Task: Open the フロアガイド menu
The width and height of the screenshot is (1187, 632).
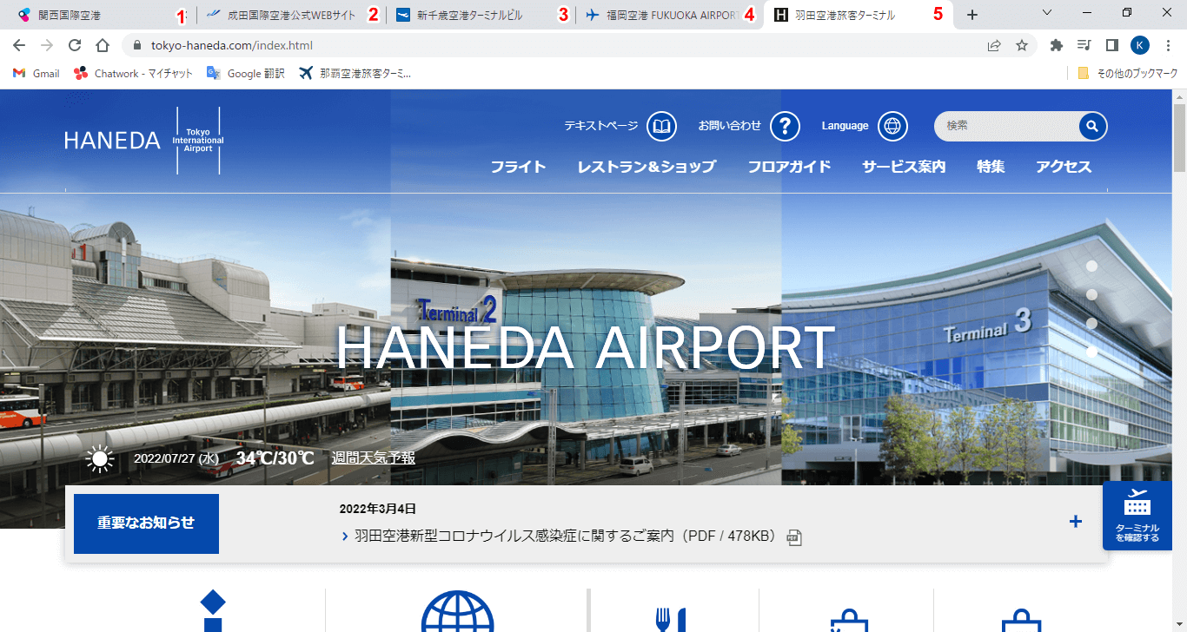Action: tap(789, 167)
